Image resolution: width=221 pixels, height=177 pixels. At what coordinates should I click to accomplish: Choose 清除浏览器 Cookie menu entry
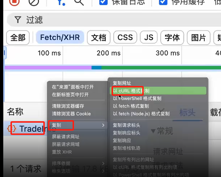(x=71, y=114)
